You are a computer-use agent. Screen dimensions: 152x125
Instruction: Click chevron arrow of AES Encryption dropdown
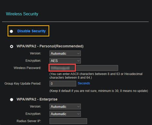point(79,61)
